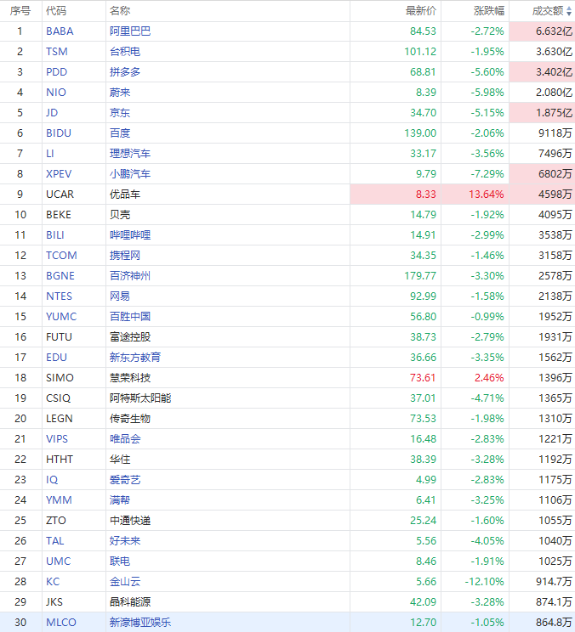This screenshot has width=575, height=632.
Task: Open the 联电 name link
Action: tap(120, 561)
